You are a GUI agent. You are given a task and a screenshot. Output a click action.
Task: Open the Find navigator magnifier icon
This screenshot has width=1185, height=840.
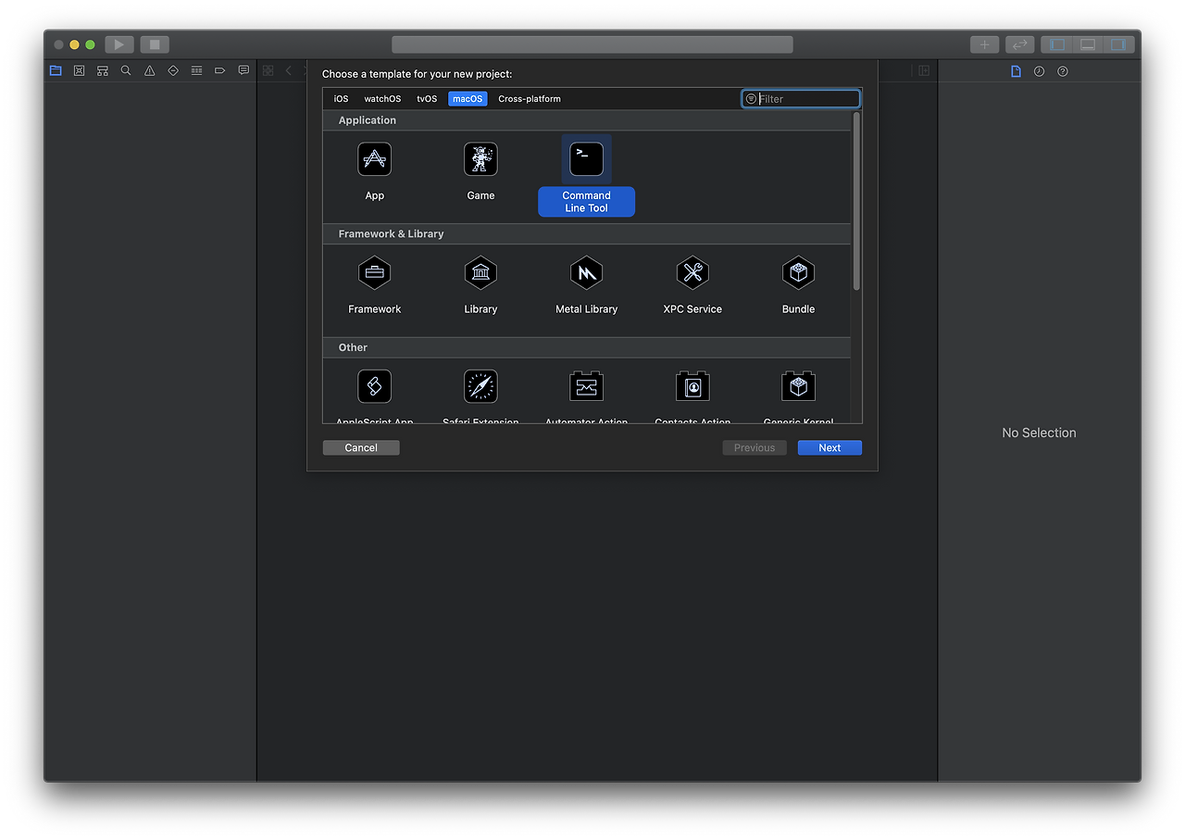(126, 70)
